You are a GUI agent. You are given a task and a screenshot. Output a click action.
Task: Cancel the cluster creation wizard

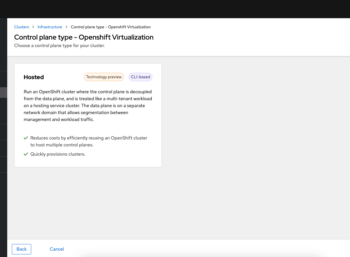tap(57, 249)
